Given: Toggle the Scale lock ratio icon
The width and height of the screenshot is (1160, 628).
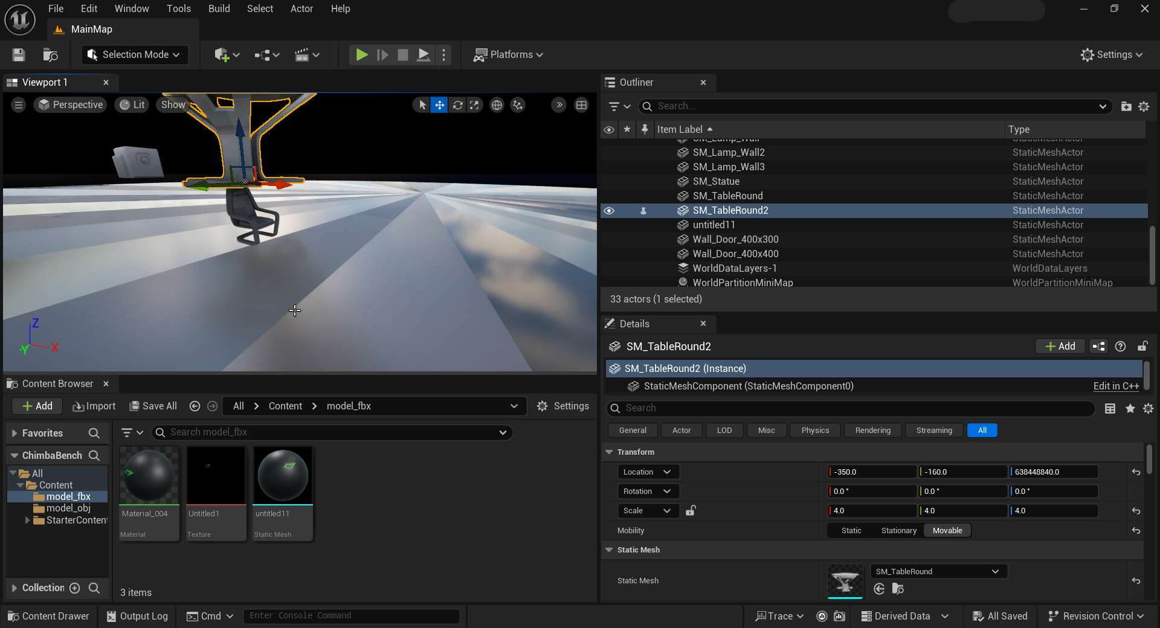Looking at the screenshot, I should (691, 511).
